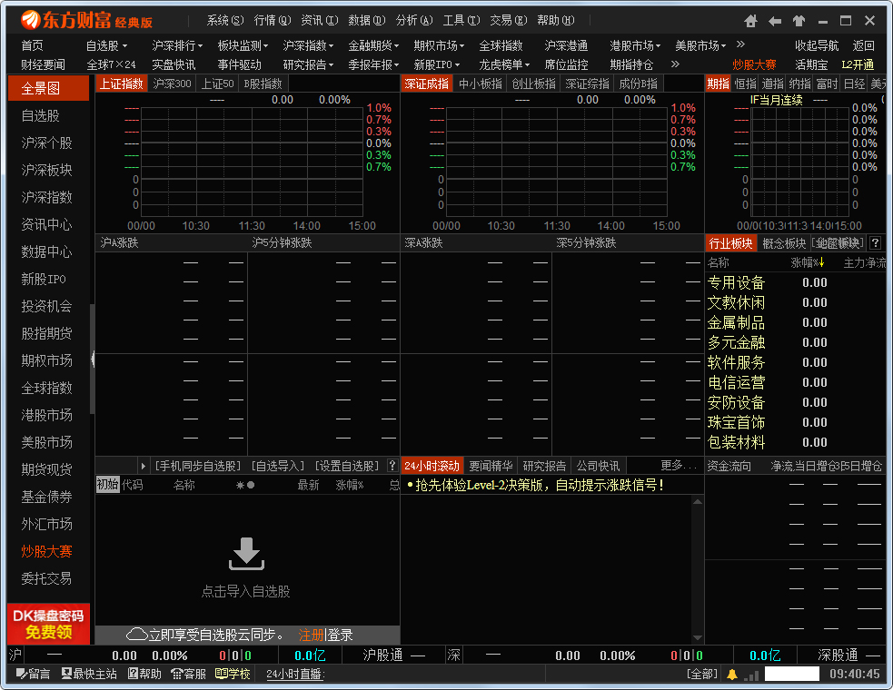
Task: Click the DK操盘密码 免费领 banner
Action: click(x=48, y=624)
